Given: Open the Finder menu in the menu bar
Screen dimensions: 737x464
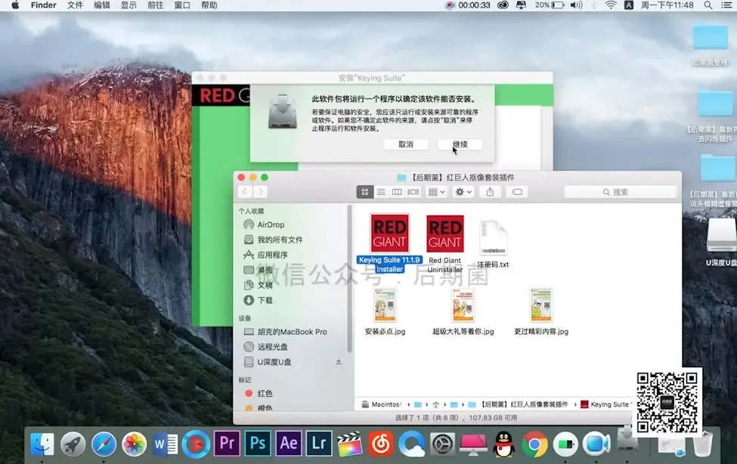Looking at the screenshot, I should coord(43,5).
